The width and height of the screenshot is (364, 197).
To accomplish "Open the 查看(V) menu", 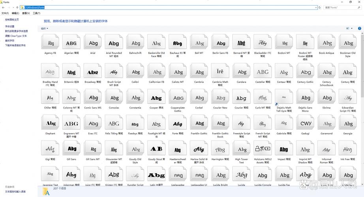I will [26, 13].
